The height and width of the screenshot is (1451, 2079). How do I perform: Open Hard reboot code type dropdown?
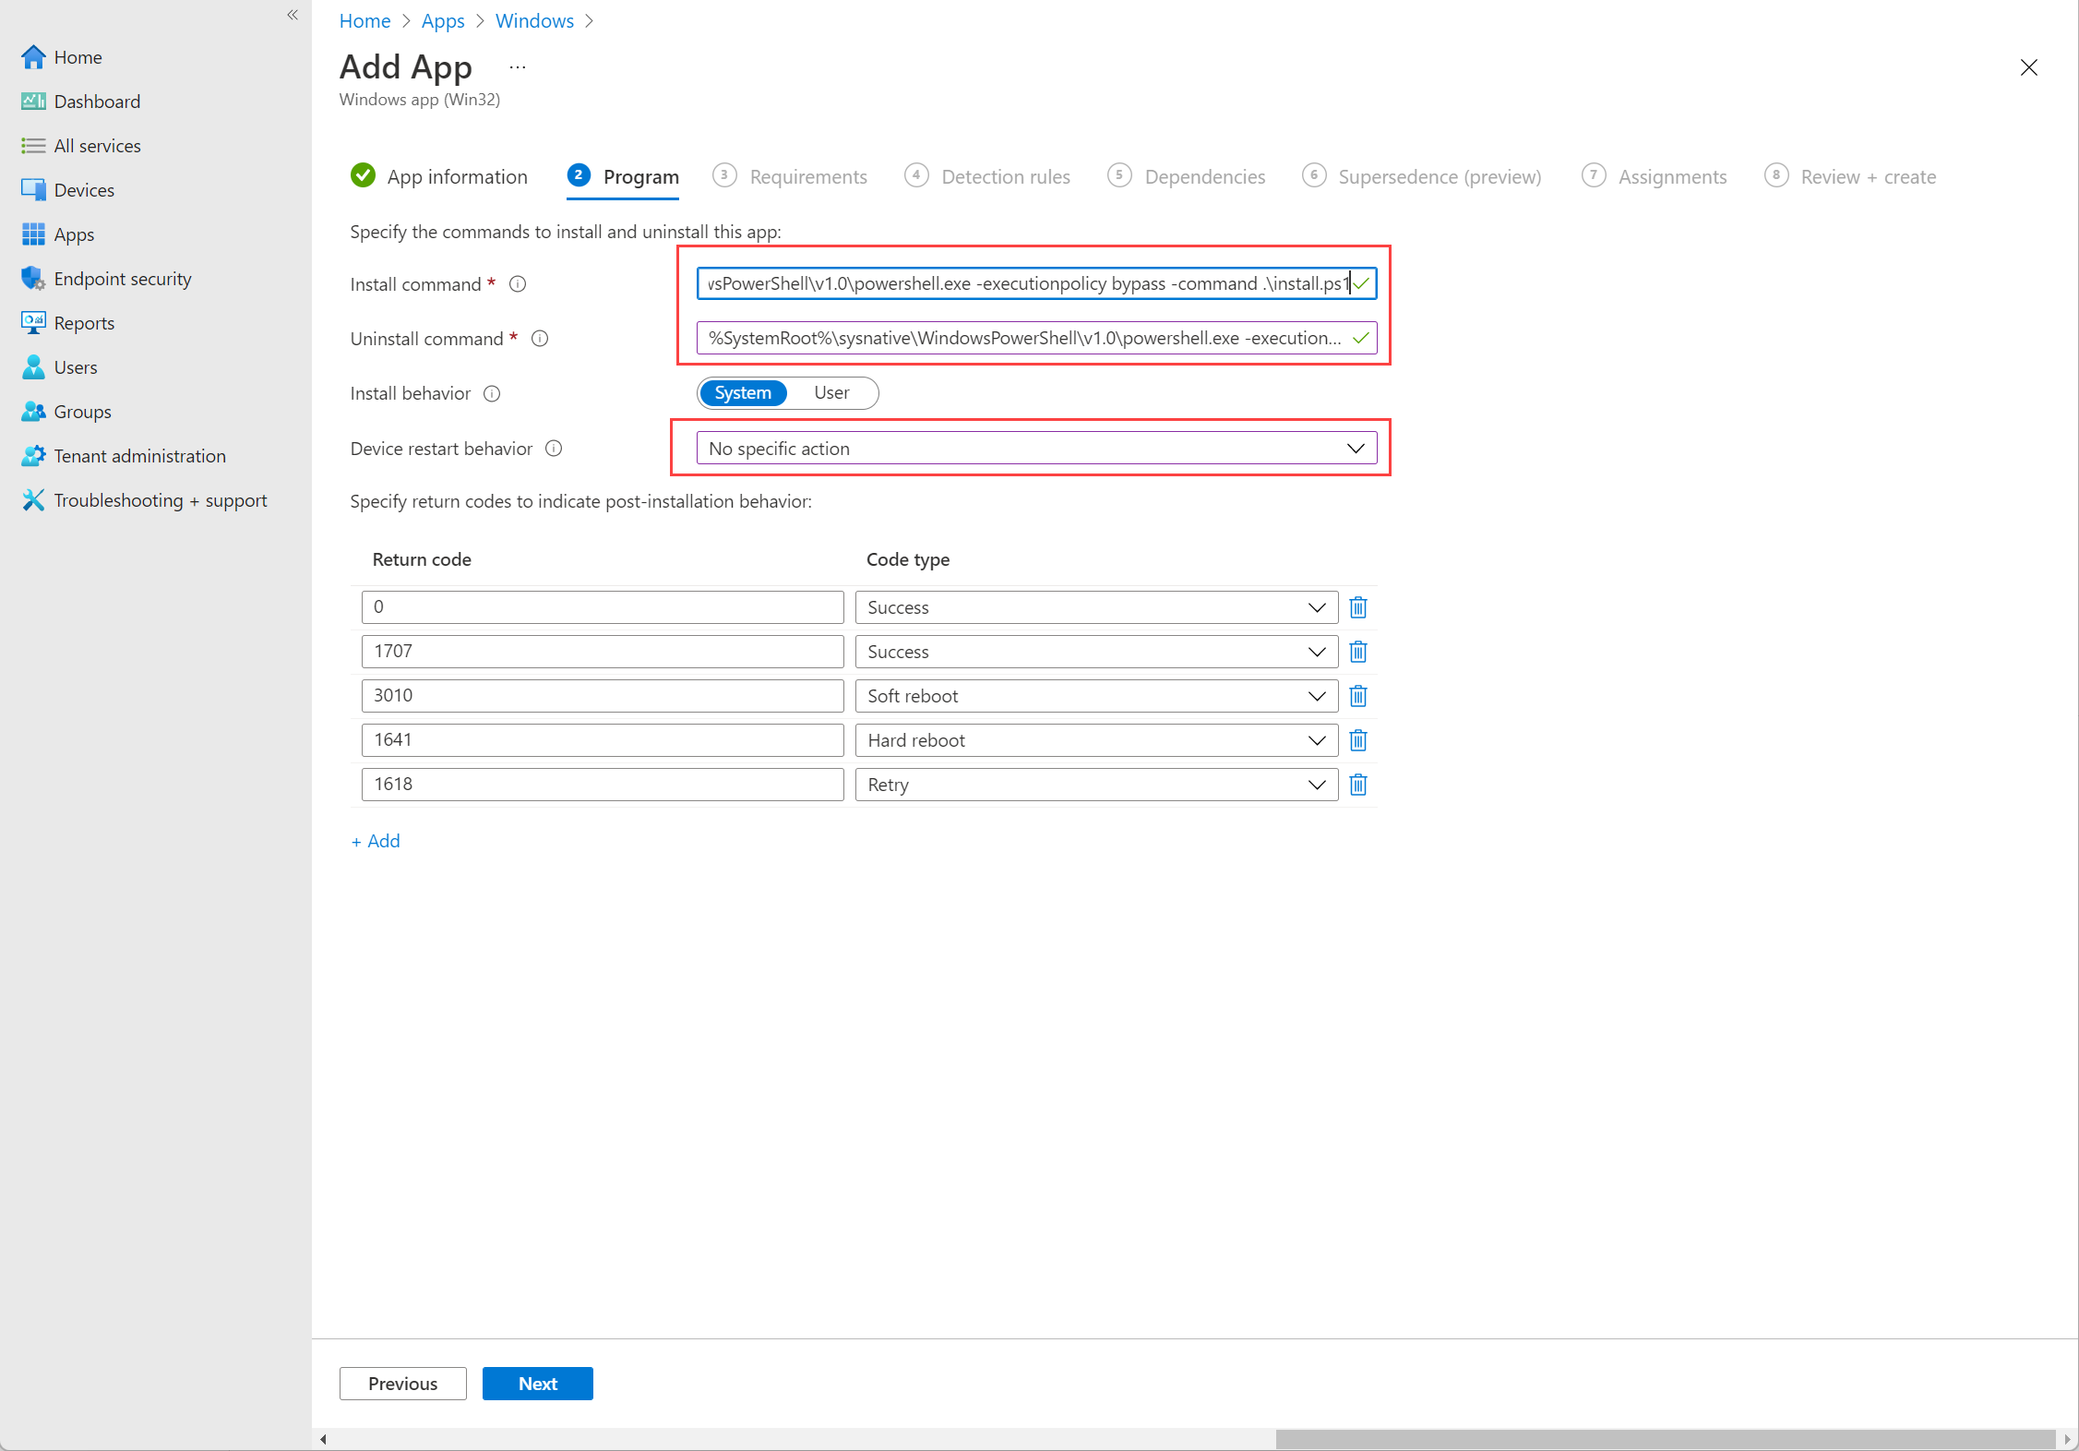[x=1096, y=740]
